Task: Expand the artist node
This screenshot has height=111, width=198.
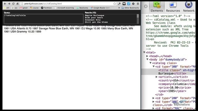Action: point(157,77)
